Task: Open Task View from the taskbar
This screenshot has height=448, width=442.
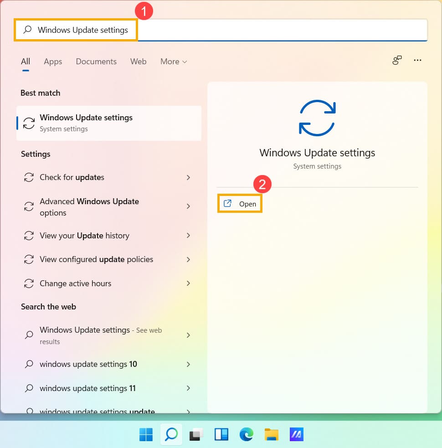Action: click(x=196, y=435)
